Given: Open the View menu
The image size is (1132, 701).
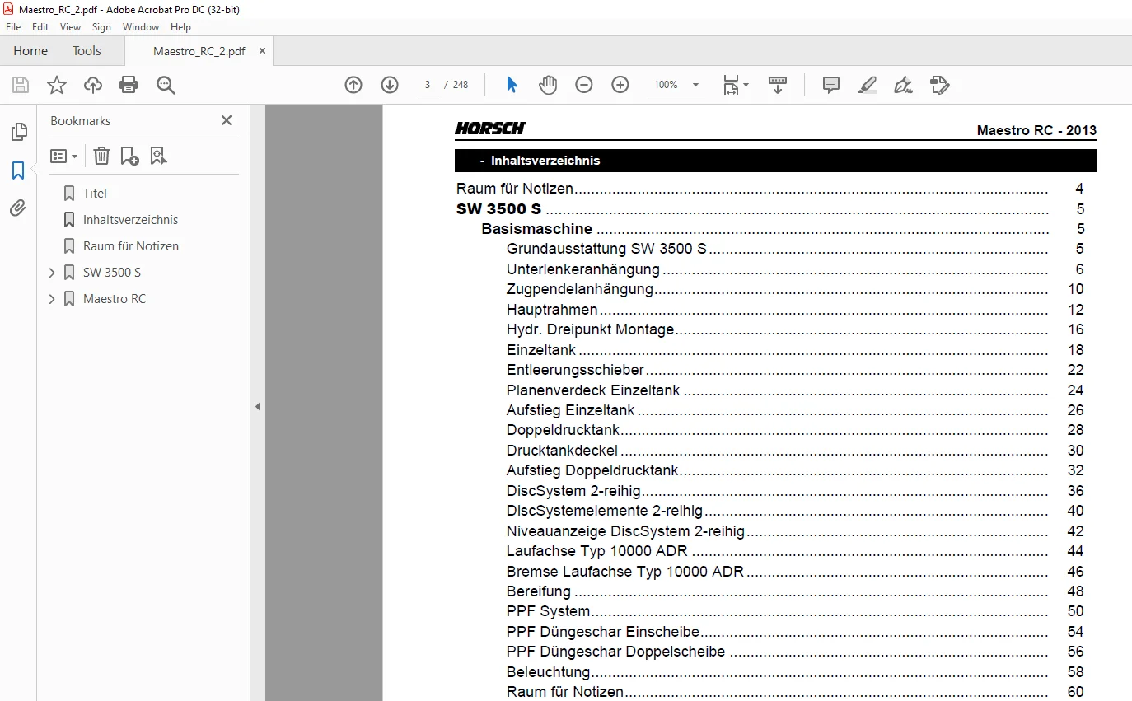Looking at the screenshot, I should [x=70, y=27].
